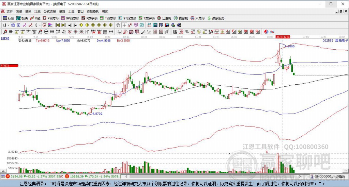Open the 9T四方形 tool
This screenshot has width=349, height=187.
(x=127, y=18)
